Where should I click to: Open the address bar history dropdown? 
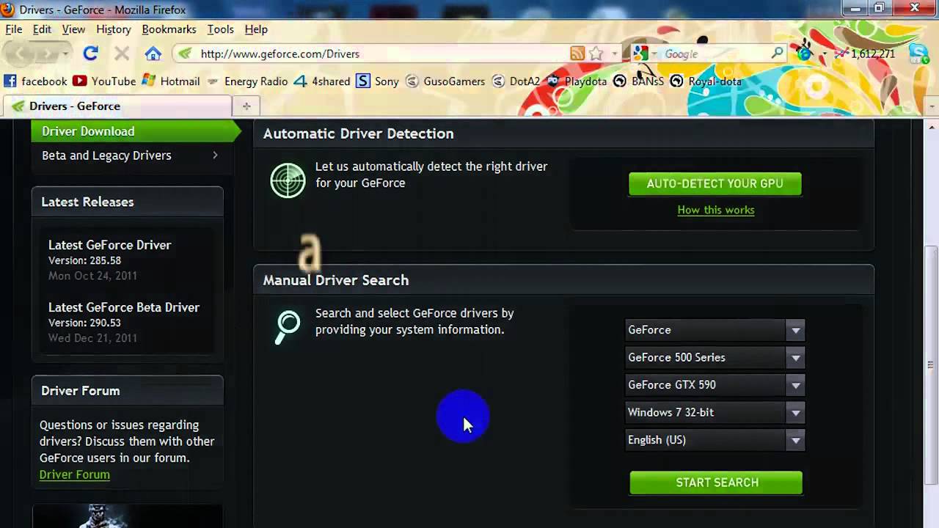pos(614,54)
